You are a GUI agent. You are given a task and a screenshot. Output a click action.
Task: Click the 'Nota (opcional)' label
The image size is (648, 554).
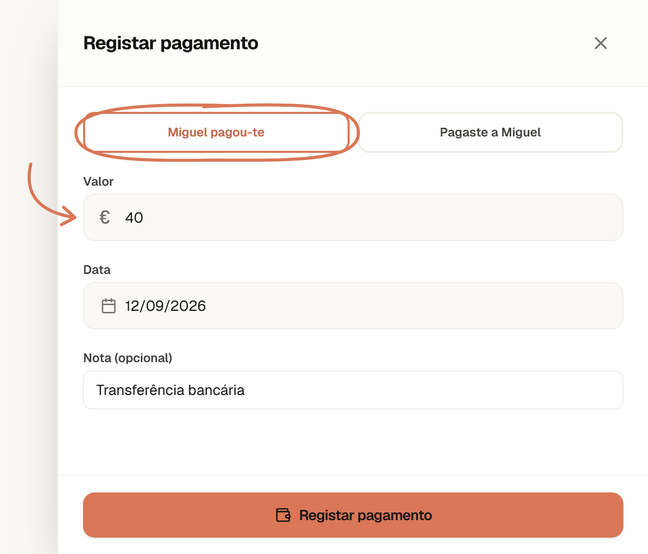pyautogui.click(x=128, y=358)
